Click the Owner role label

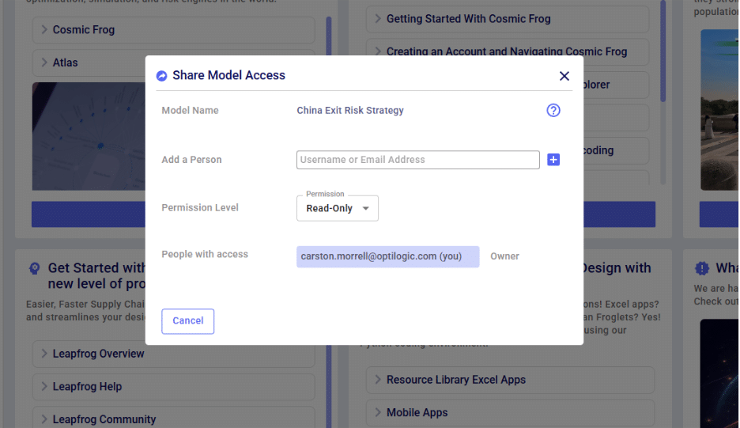[x=504, y=256]
